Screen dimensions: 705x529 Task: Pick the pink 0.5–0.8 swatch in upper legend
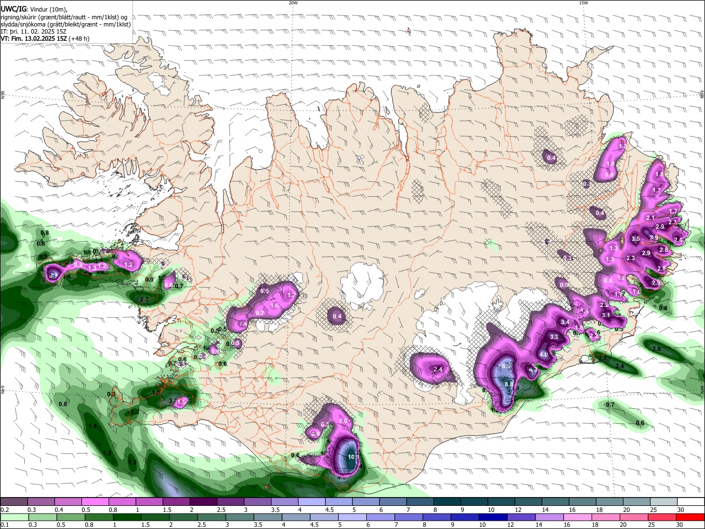[x=95, y=502]
